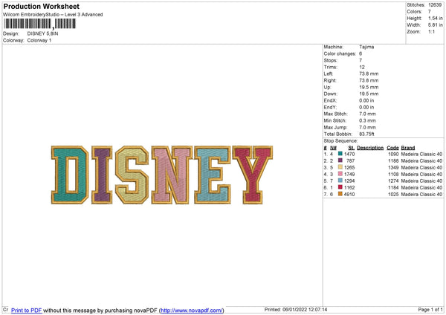Screen dimensions: 446x315
Task: Click the Stitches value 12639
Action: click(x=435, y=5)
